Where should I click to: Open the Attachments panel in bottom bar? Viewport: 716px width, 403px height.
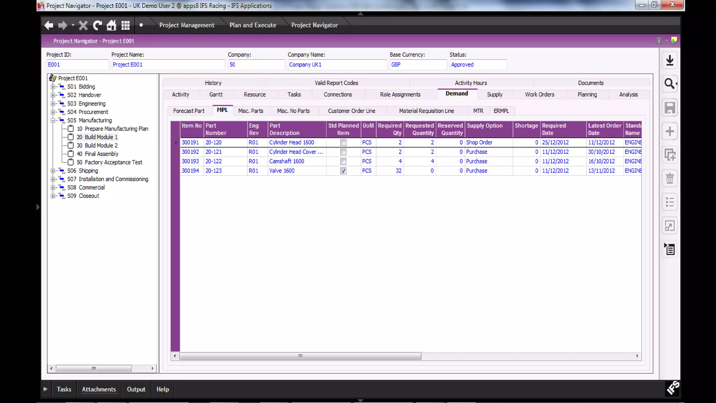[x=99, y=389]
